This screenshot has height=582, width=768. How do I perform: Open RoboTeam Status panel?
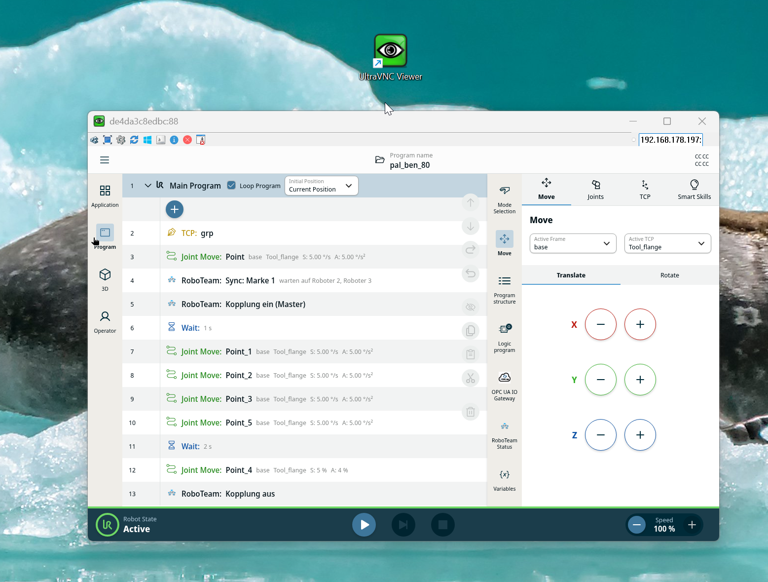pos(505,435)
